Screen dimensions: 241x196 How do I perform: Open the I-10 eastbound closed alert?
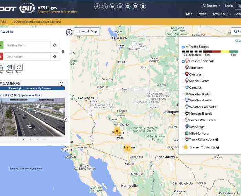[36, 22]
